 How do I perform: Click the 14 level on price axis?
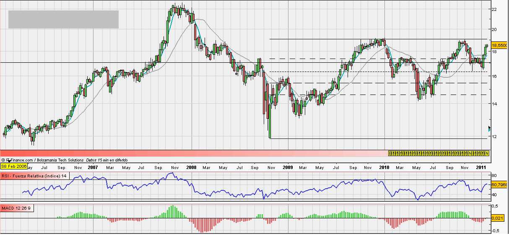[494, 104]
